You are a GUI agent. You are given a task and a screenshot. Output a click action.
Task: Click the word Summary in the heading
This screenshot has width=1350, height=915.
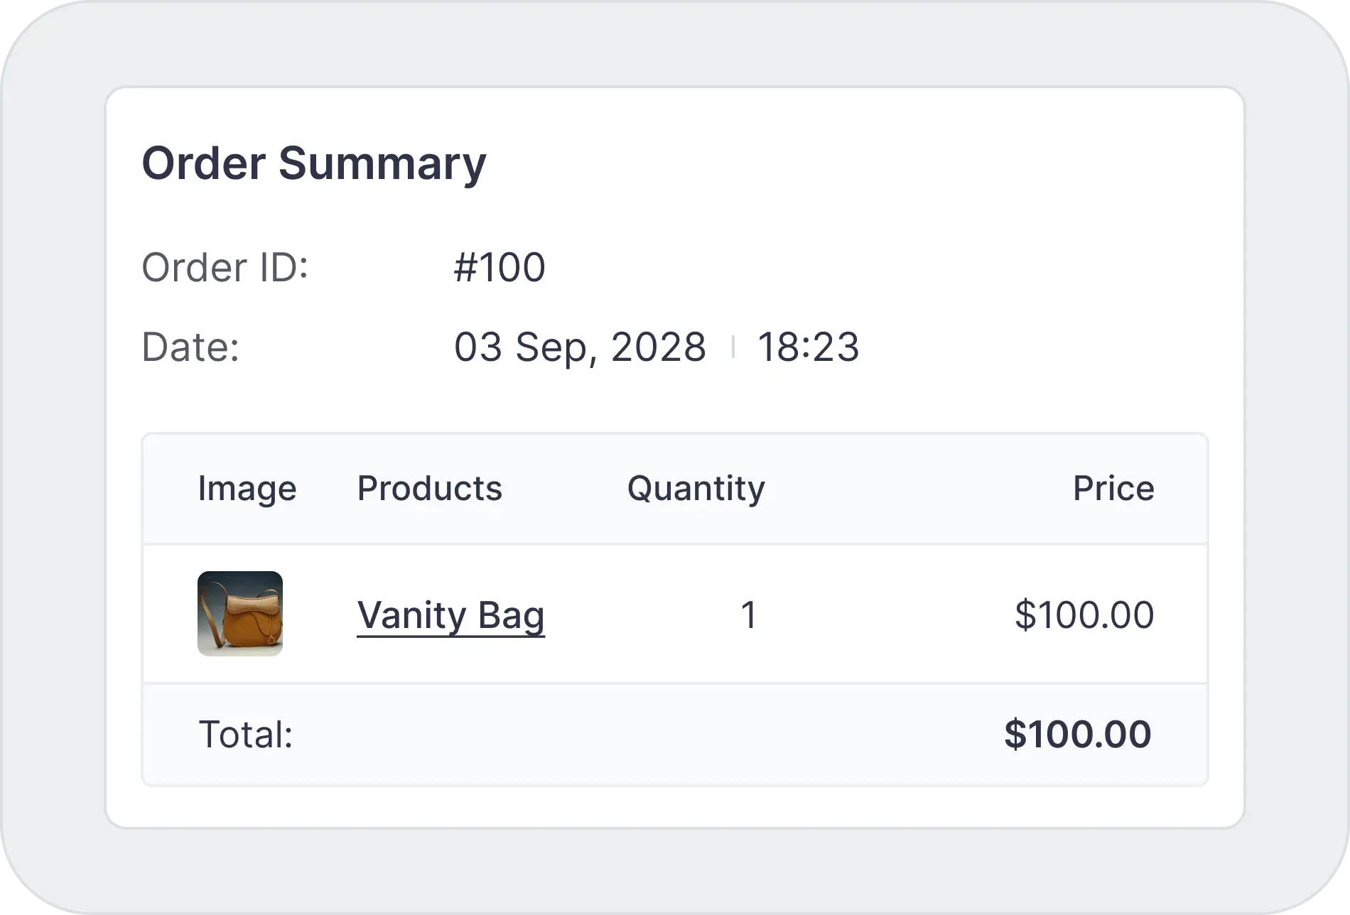[382, 163]
